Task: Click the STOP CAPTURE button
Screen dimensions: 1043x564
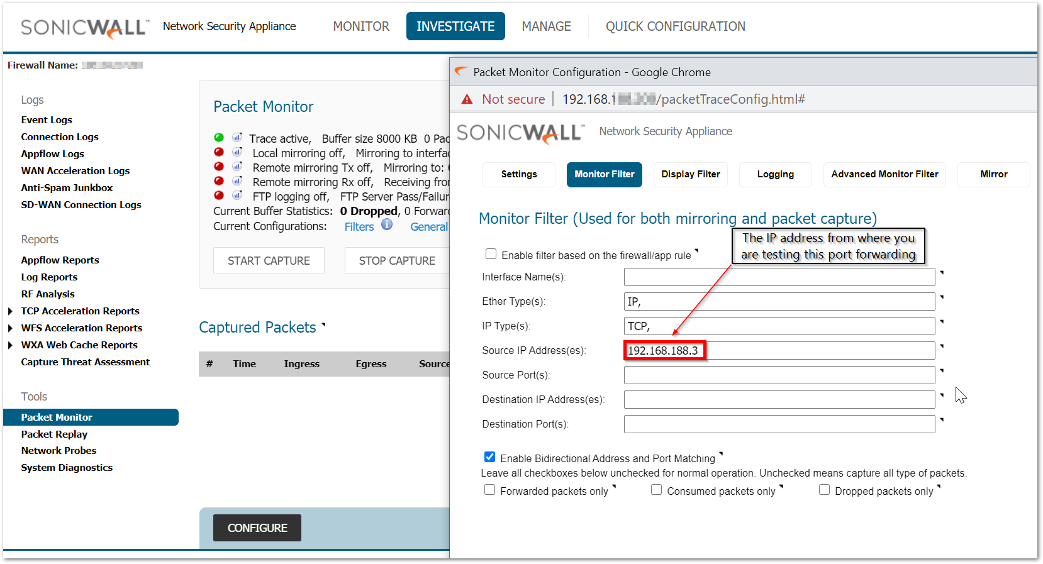Action: click(397, 261)
